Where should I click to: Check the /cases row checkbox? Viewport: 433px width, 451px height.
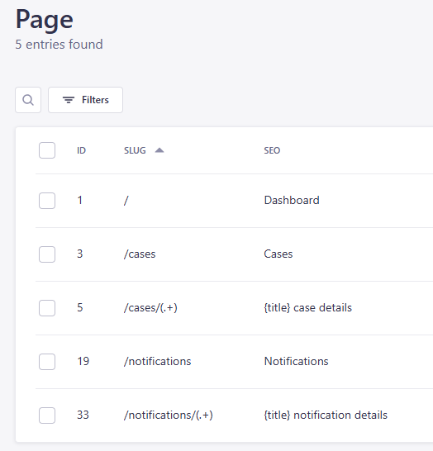pos(47,254)
